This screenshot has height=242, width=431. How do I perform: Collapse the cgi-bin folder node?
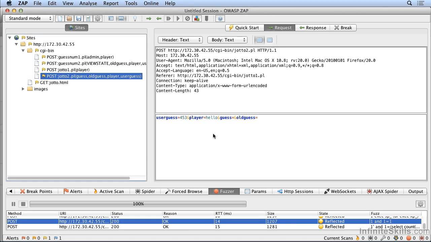click(23, 50)
